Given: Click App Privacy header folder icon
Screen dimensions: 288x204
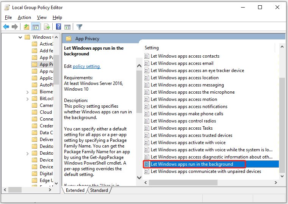Looking at the screenshot, I should tap(69, 39).
